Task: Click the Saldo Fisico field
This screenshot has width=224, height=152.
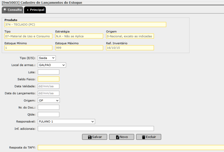Action: [48, 79]
